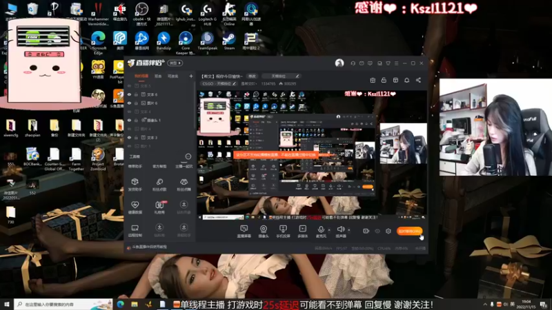Open the Bandizip desktop shortcut

point(164,41)
